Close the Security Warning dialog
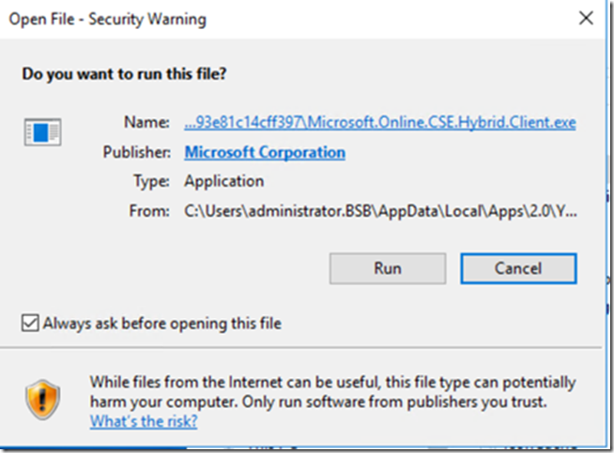 [587, 18]
